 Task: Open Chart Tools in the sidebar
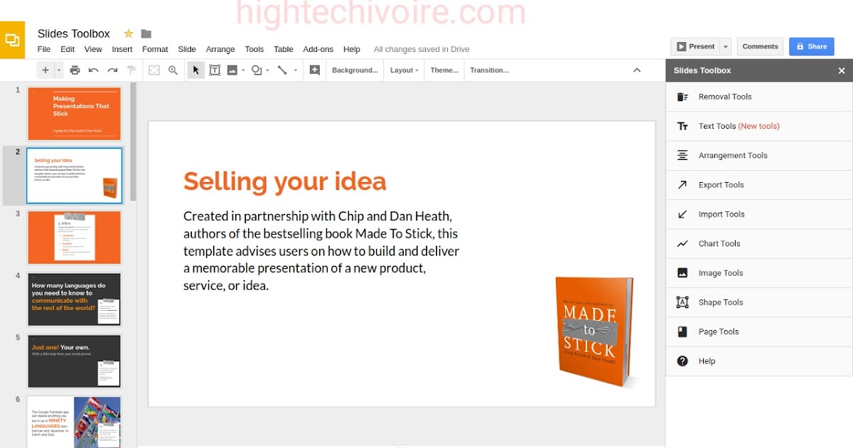point(719,243)
